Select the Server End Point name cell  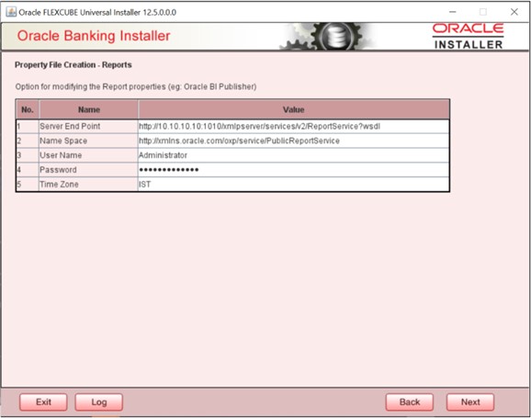click(x=88, y=127)
